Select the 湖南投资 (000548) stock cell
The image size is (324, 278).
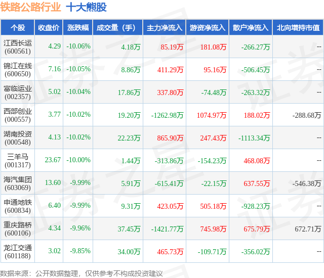18,138
